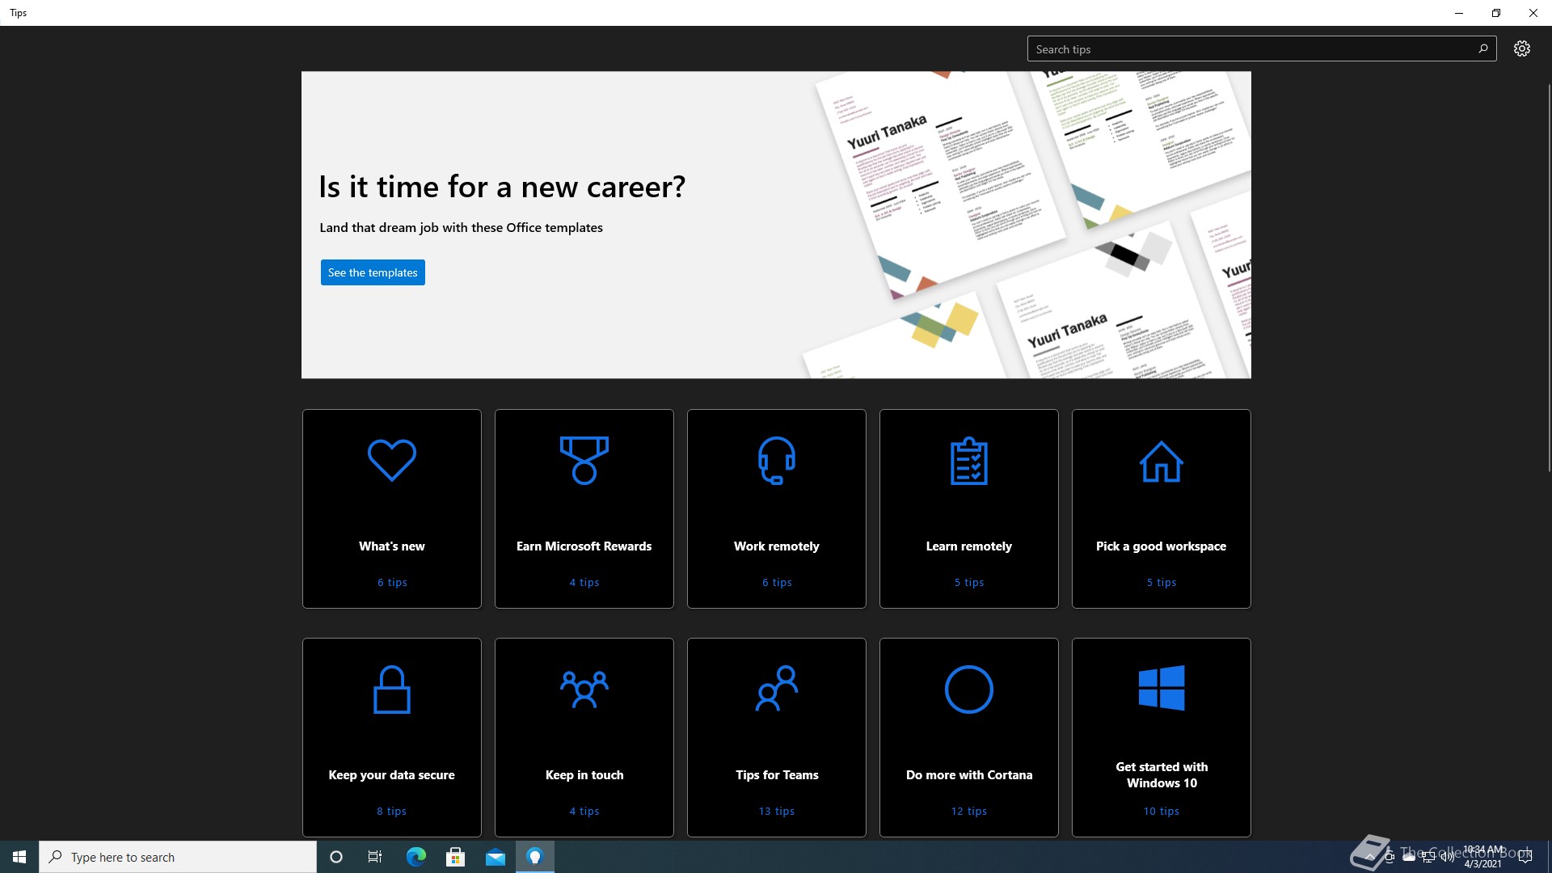Open the 13 tips link for Teams
1552x873 pixels.
pos(776,811)
